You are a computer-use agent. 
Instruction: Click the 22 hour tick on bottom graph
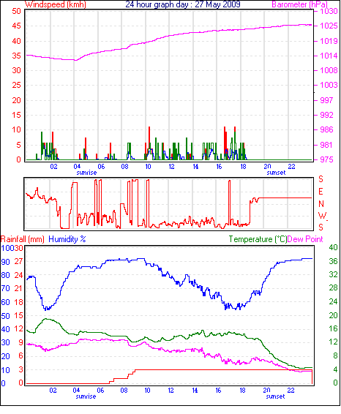pos(291,391)
